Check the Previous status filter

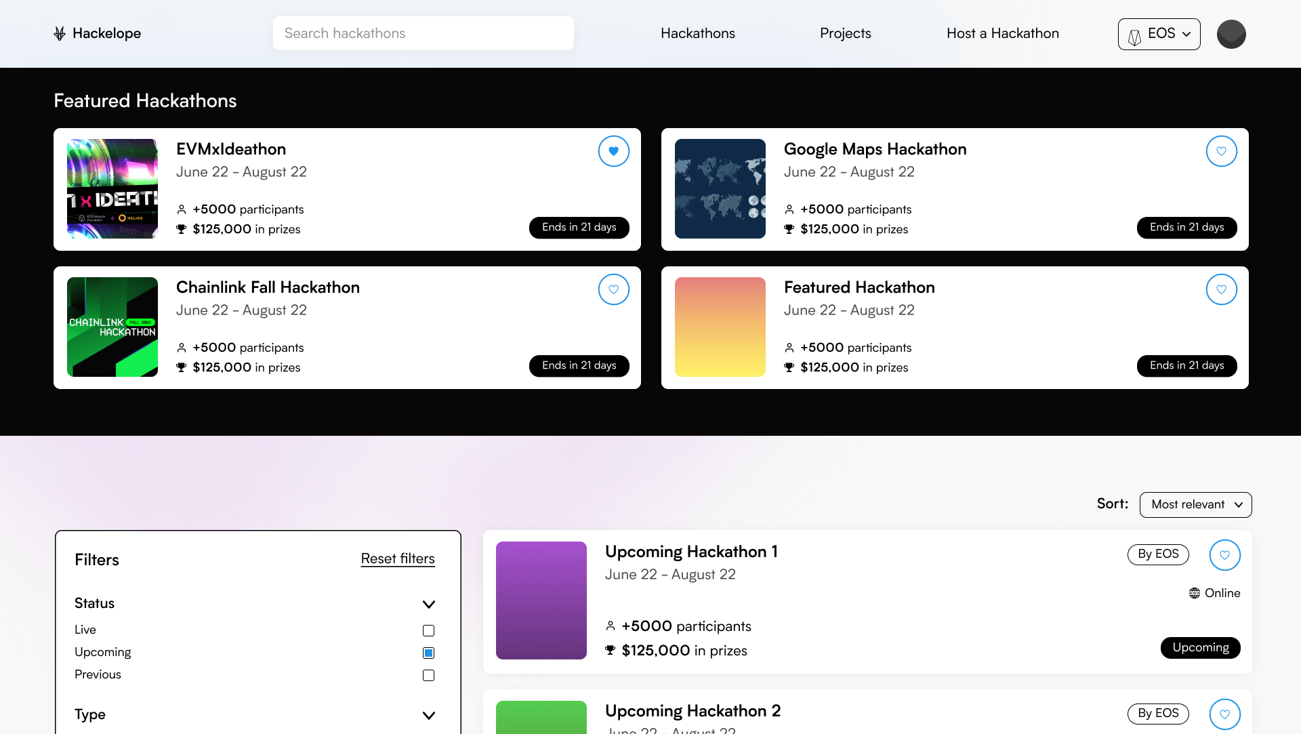tap(428, 675)
